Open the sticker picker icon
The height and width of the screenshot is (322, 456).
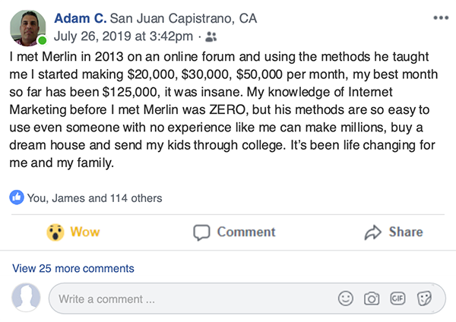[x=424, y=298]
